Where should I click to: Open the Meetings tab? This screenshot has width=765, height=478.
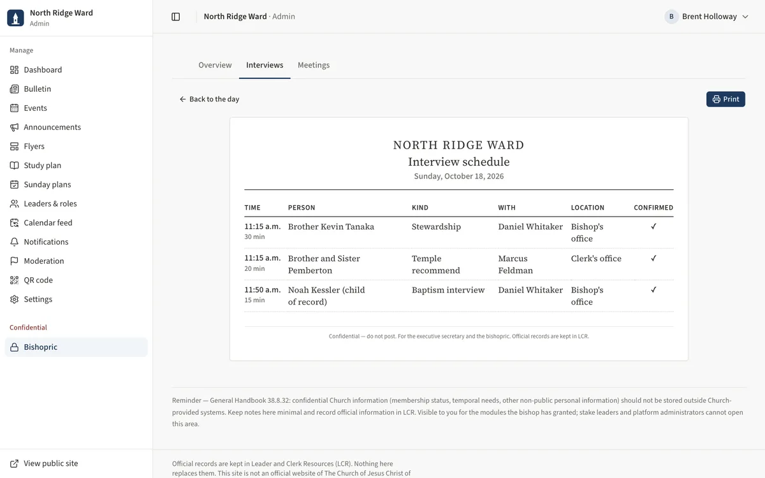(314, 65)
